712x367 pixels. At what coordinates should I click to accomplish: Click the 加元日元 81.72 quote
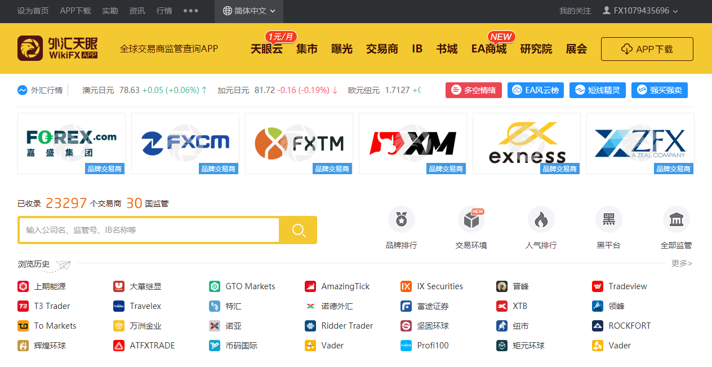278,90
